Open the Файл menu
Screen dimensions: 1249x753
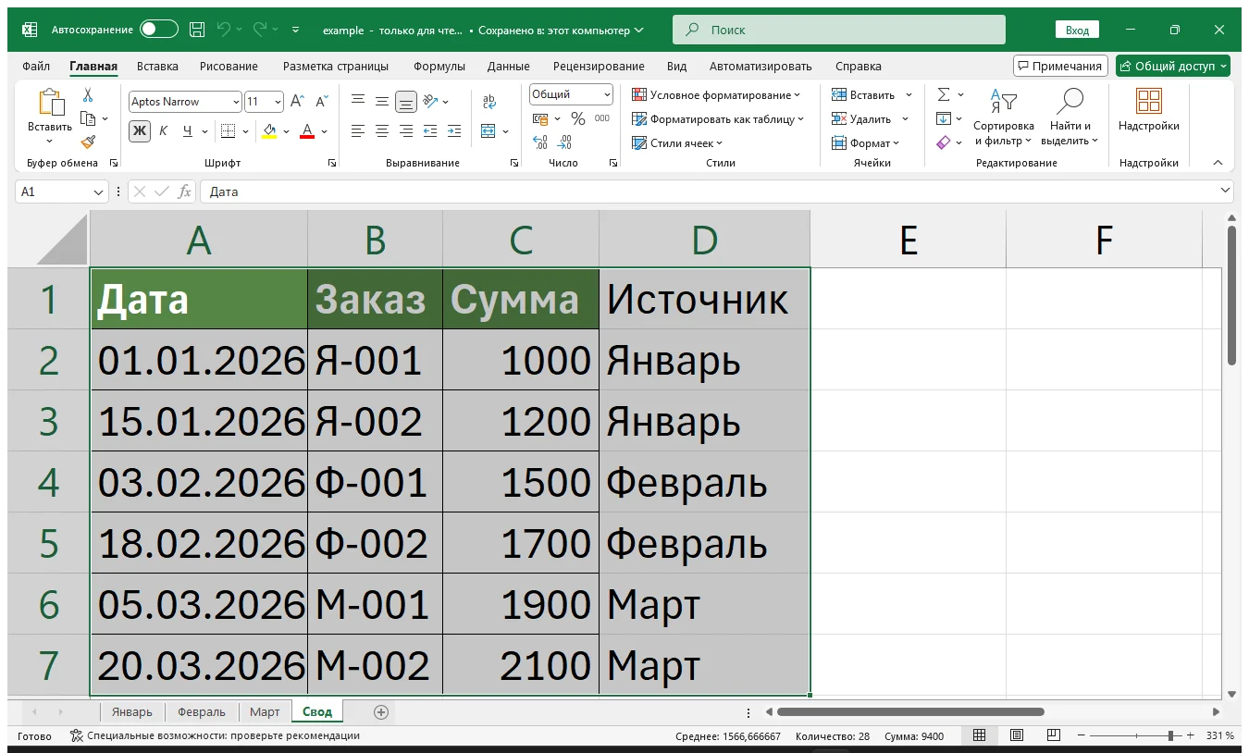36,66
